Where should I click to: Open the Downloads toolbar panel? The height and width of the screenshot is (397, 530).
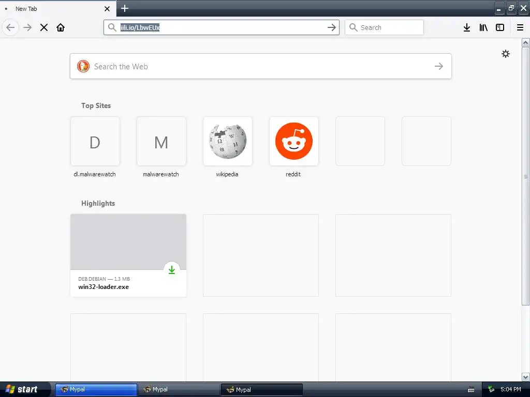click(x=467, y=27)
